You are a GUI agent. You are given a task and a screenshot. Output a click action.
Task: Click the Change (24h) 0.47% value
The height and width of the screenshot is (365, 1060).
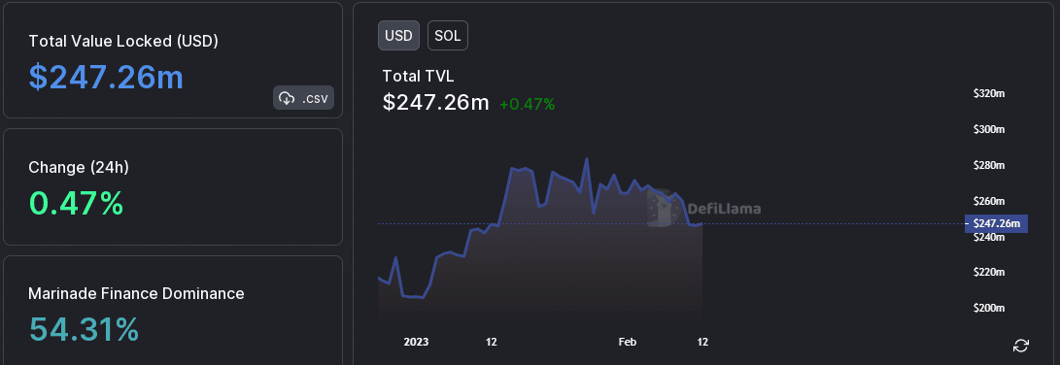tap(76, 203)
